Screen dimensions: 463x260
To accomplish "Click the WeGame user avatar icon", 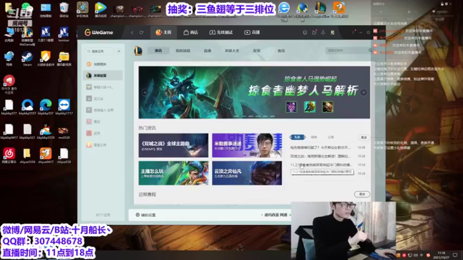I will click(332, 32).
